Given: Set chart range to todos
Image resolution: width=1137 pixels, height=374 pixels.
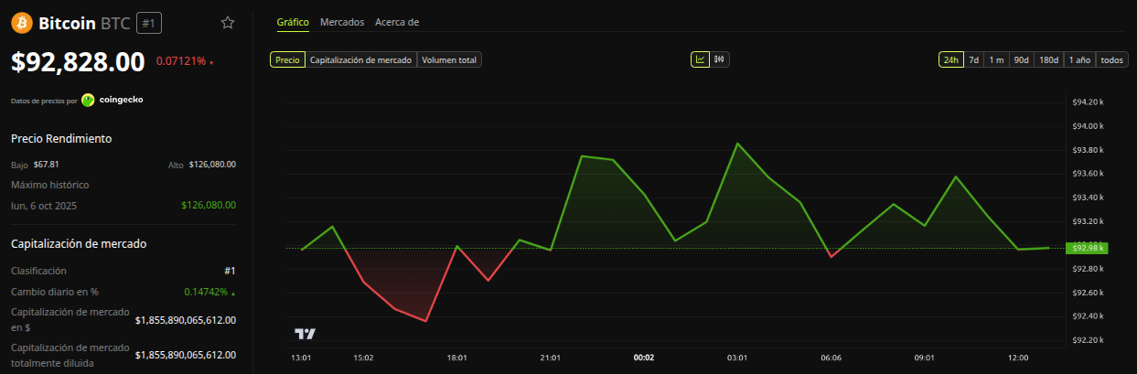Looking at the screenshot, I should 1112,59.
